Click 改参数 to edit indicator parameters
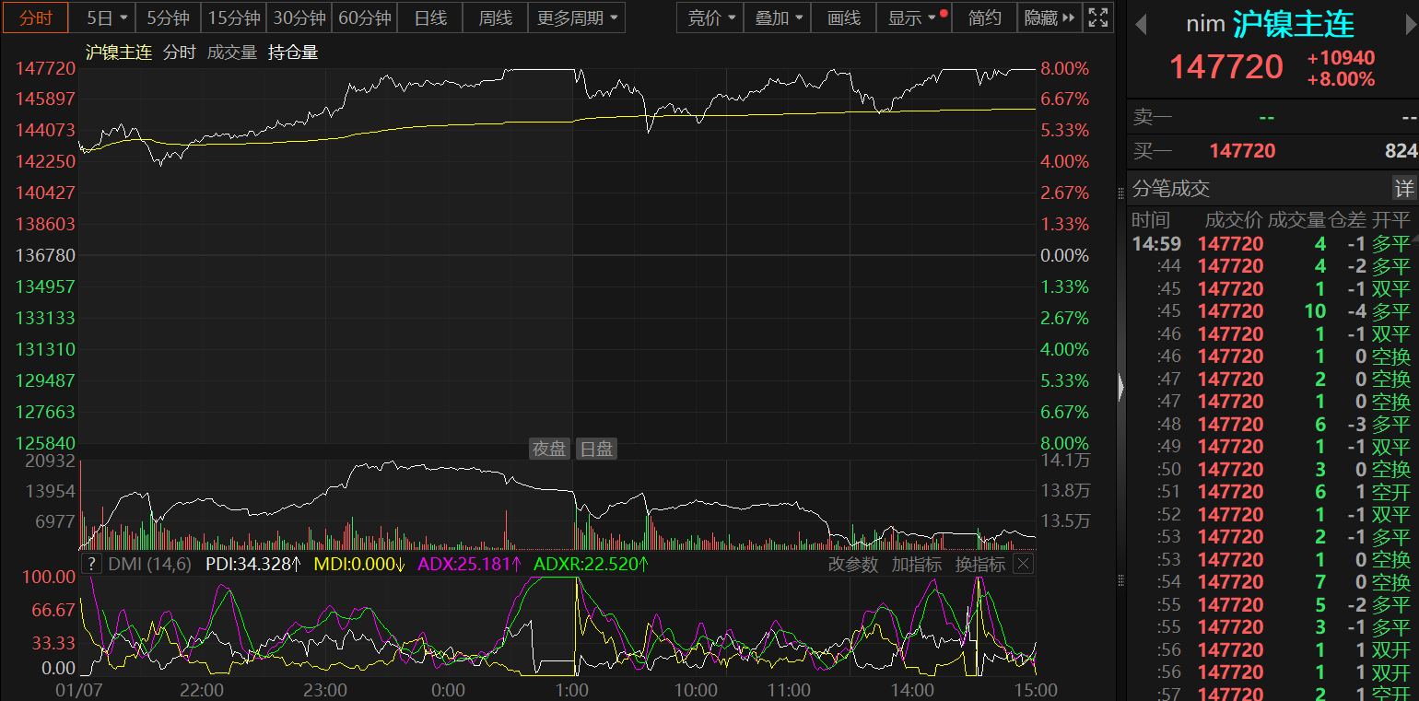The width and height of the screenshot is (1419, 701). pyautogui.click(x=852, y=564)
